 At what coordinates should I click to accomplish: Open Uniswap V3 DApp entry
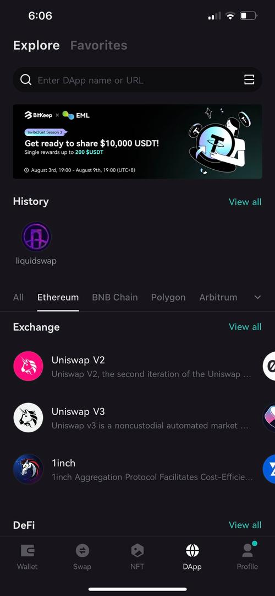click(x=133, y=418)
